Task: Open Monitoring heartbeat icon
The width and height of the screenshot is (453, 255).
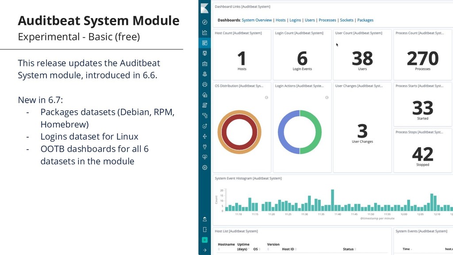Action: (204, 157)
